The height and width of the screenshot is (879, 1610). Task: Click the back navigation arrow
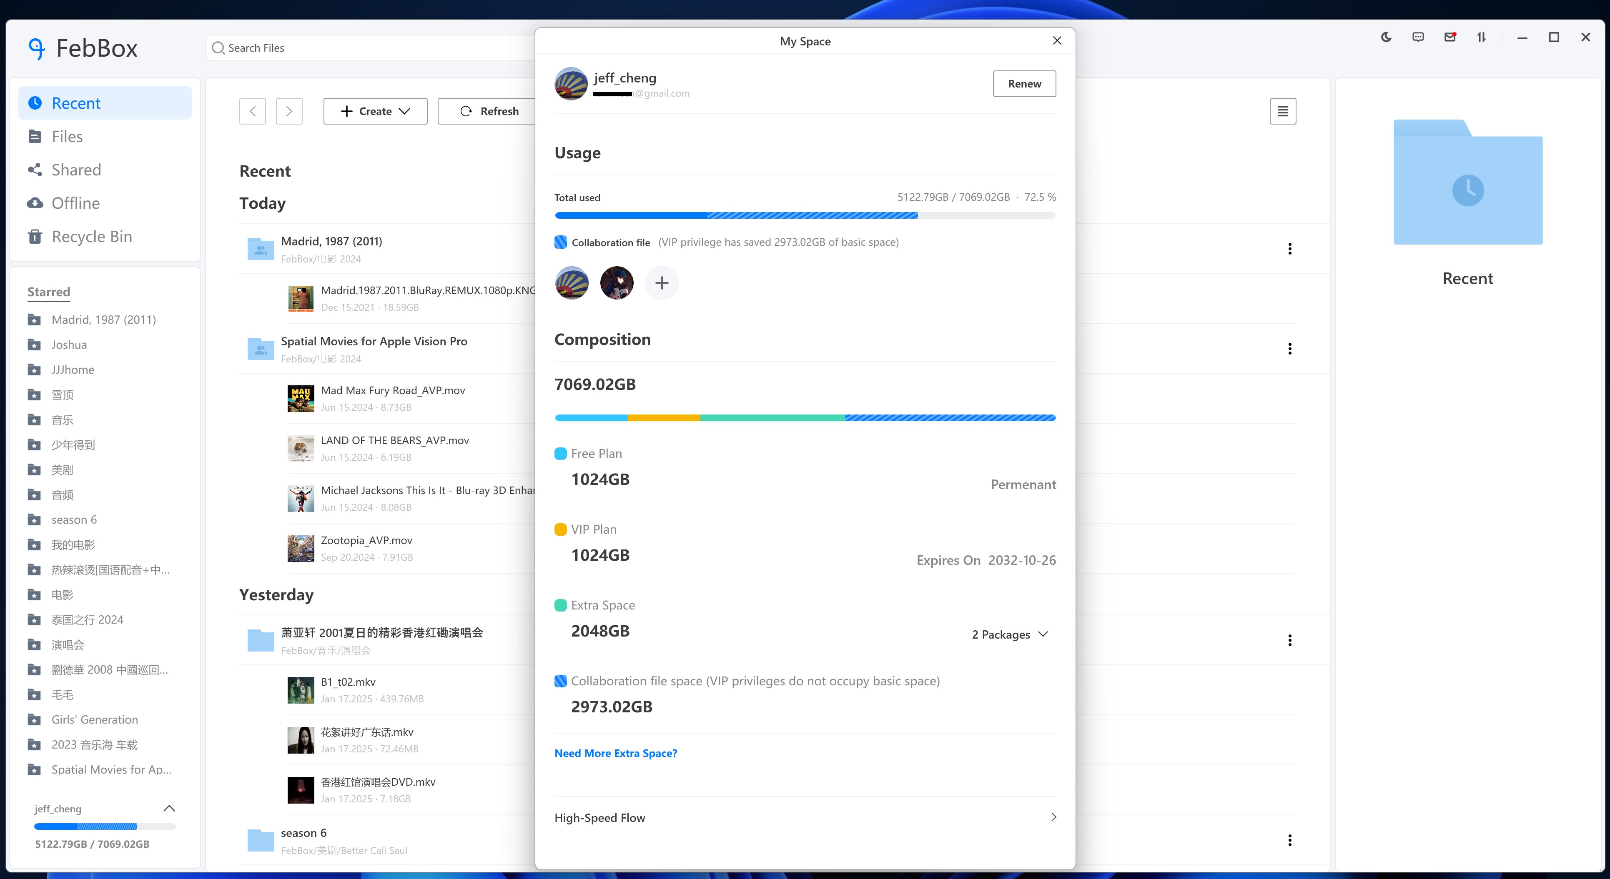(x=253, y=111)
